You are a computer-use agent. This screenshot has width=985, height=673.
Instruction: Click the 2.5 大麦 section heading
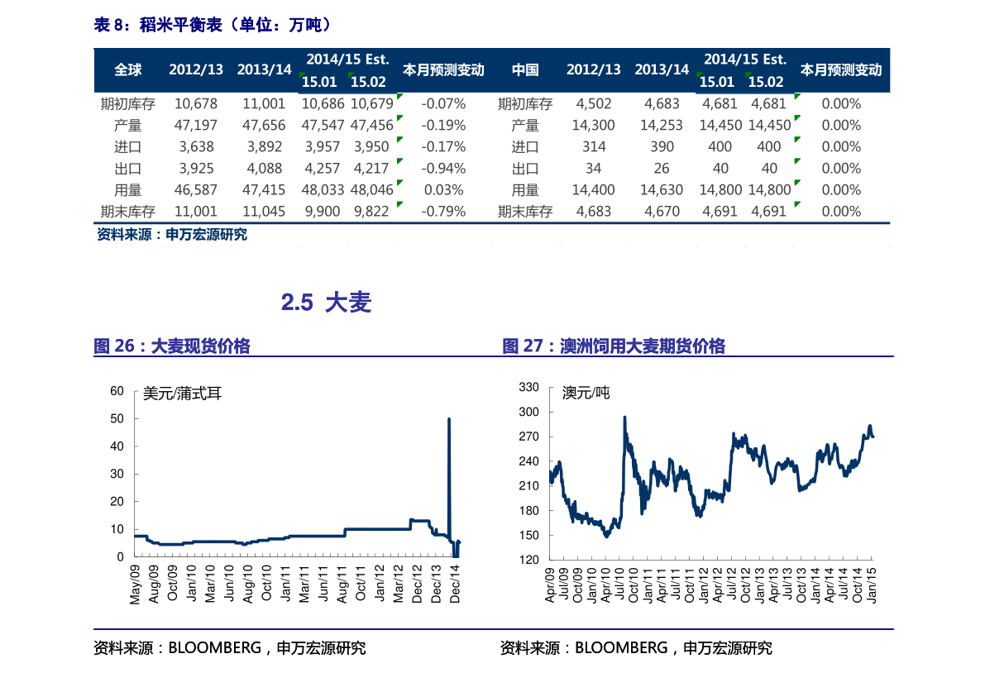pos(326,303)
